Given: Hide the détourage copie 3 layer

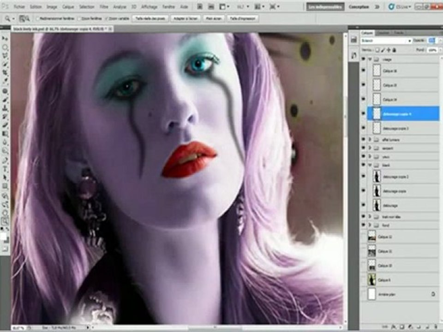Looking at the screenshot, I should pos(363,128).
